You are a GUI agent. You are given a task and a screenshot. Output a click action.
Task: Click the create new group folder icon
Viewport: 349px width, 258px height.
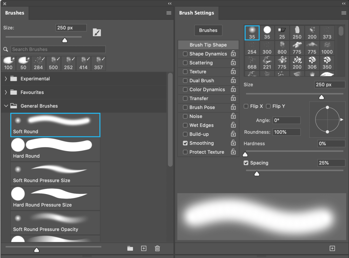[130, 248]
